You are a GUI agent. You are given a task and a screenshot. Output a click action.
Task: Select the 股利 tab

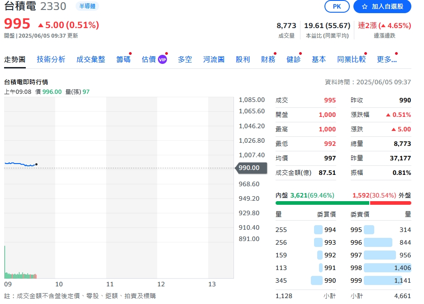[243, 59]
